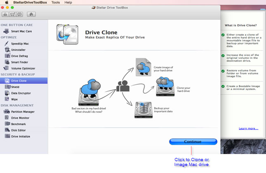Image resolution: width=266 pixels, height=173 pixels.
Task: Click the Benchmark icon
Action: coord(7,124)
